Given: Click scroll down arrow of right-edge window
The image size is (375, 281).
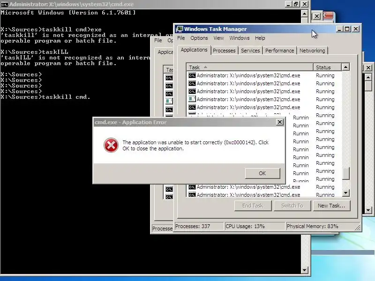Looking at the screenshot, I should 368,210.
